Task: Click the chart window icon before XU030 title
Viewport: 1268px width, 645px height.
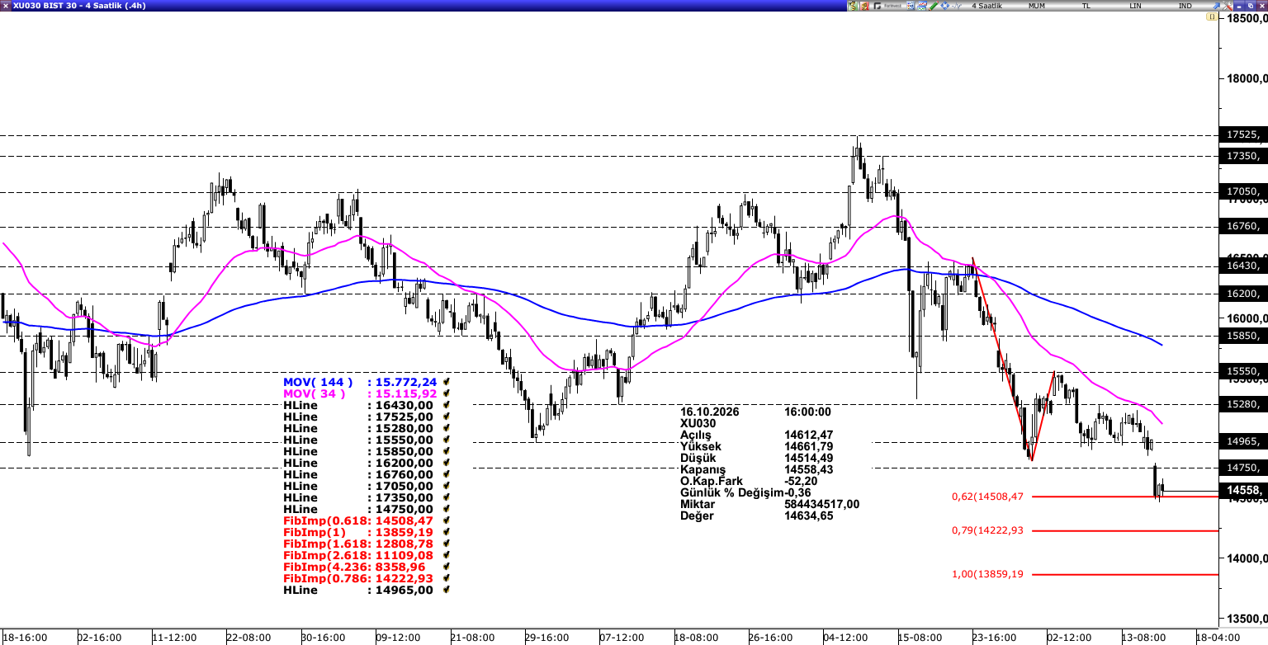Action: pos(6,6)
